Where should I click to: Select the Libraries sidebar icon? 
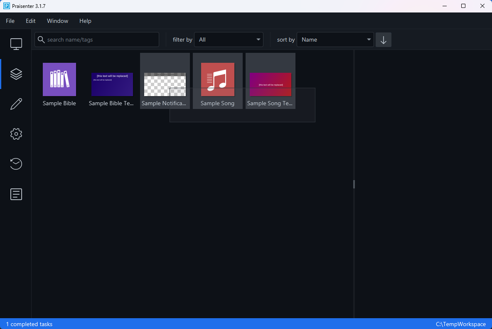coord(16,74)
